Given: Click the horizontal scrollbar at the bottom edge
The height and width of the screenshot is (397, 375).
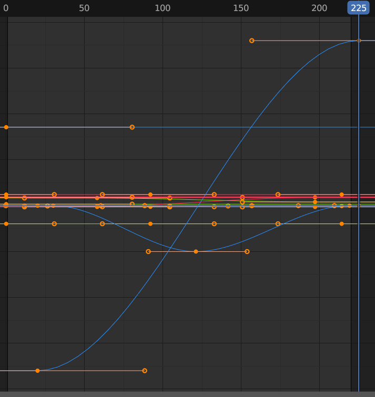Looking at the screenshot, I should (187, 394).
